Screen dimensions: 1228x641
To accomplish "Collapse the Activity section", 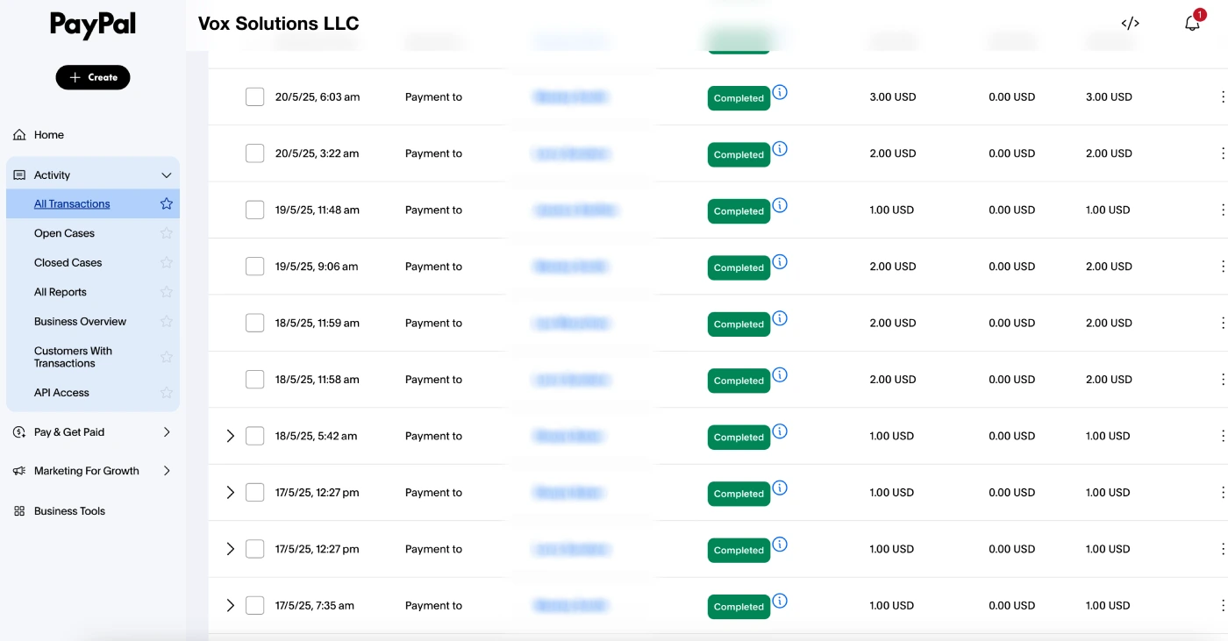I will click(166, 174).
